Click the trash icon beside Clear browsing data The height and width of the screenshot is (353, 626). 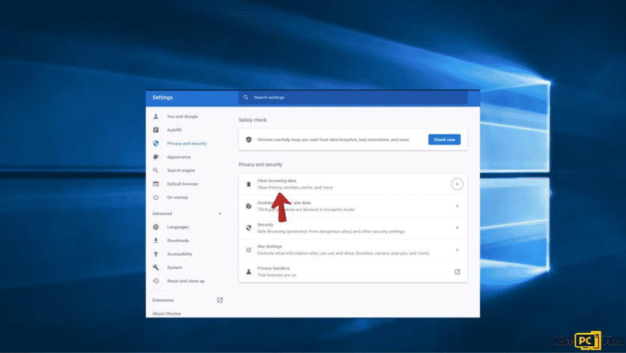pos(249,184)
